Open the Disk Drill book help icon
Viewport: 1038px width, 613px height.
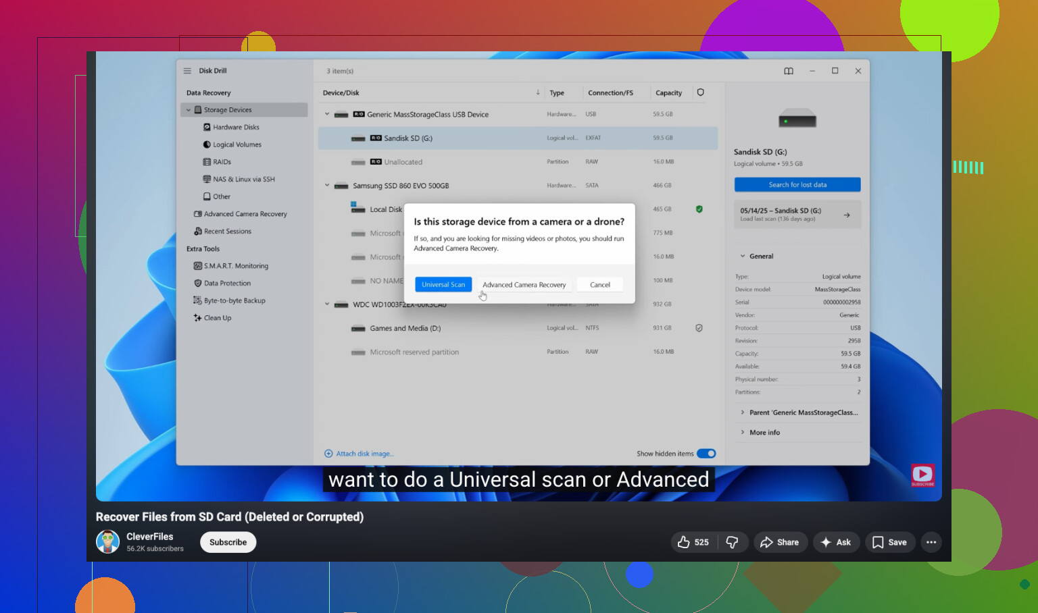[789, 71]
